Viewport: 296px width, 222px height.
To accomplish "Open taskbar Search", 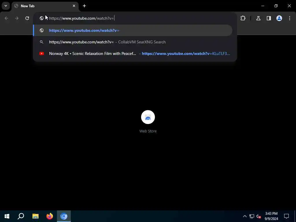I will click(x=21, y=216).
